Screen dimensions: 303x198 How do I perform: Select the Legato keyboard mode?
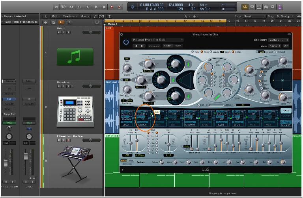click(211, 52)
